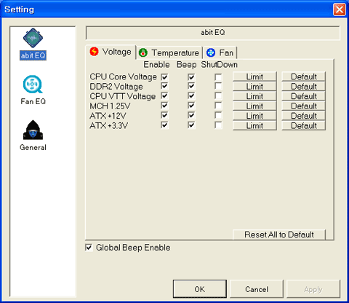This screenshot has height=303, width=349.
Task: Check ShutDown for MCH 1.25V
Action: coord(218,106)
